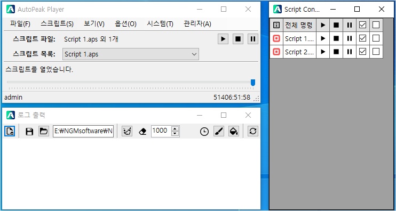Decrease the log line count with the down arrow

[x=175, y=134]
